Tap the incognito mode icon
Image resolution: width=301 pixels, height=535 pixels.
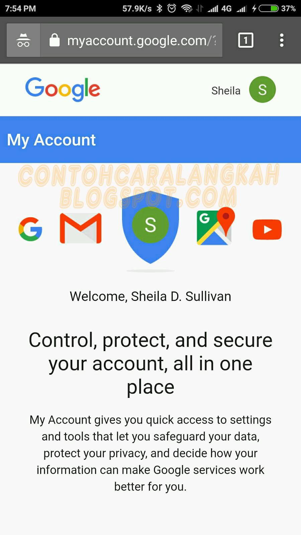(23, 40)
